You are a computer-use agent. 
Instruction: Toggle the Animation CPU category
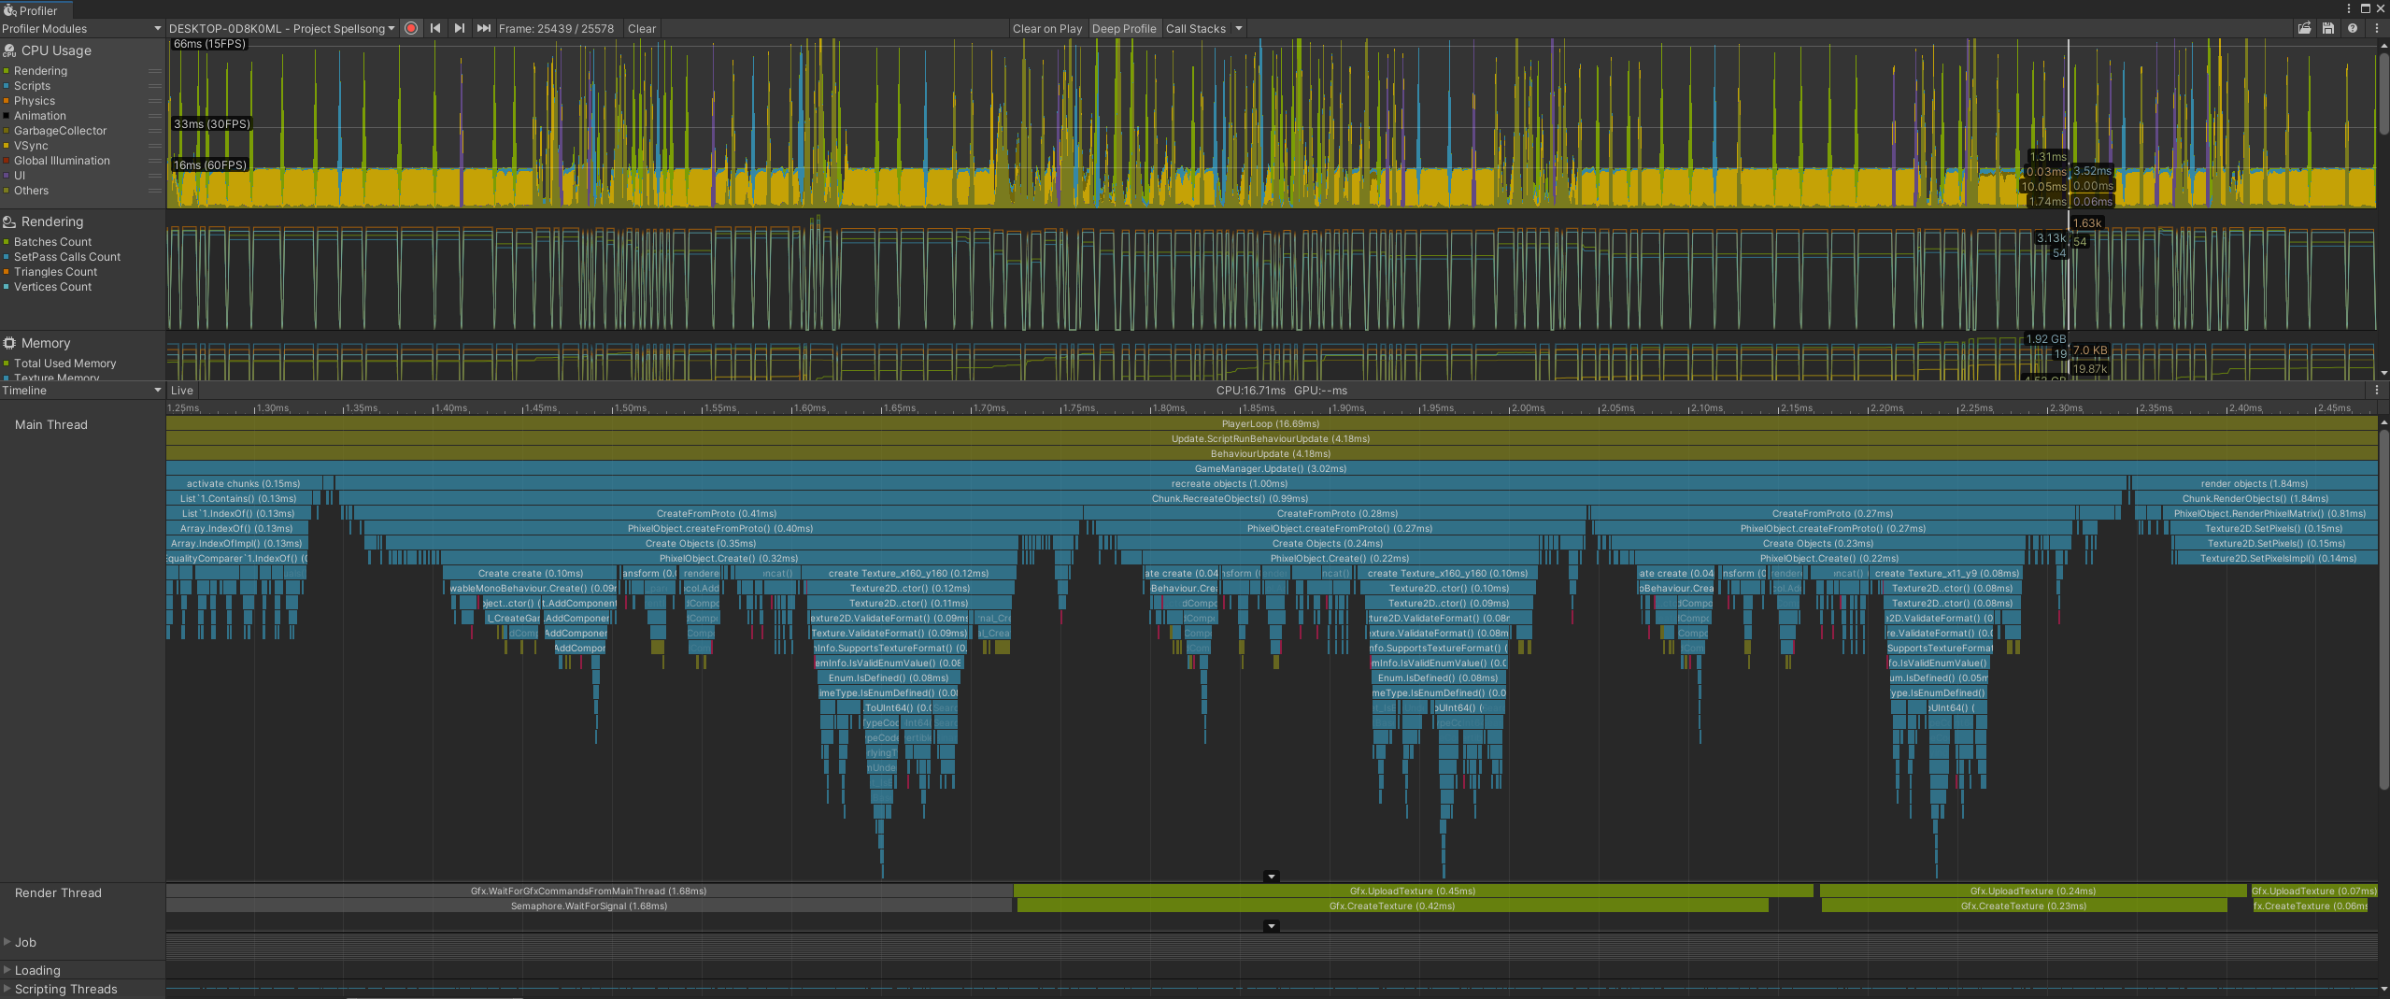7,116
